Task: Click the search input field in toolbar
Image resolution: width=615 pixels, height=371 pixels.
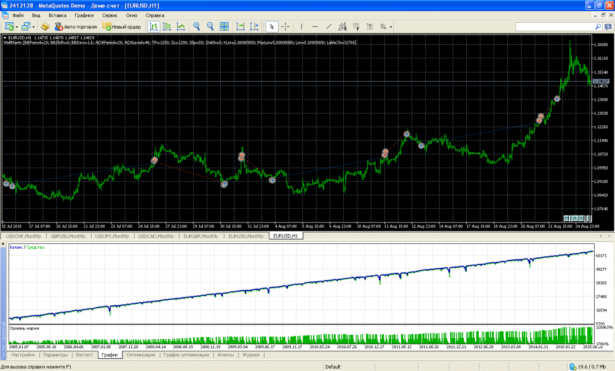Action: click(x=553, y=26)
